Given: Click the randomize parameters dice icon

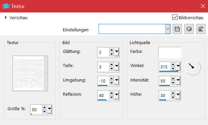Looking at the screenshot, I should [x=189, y=29].
